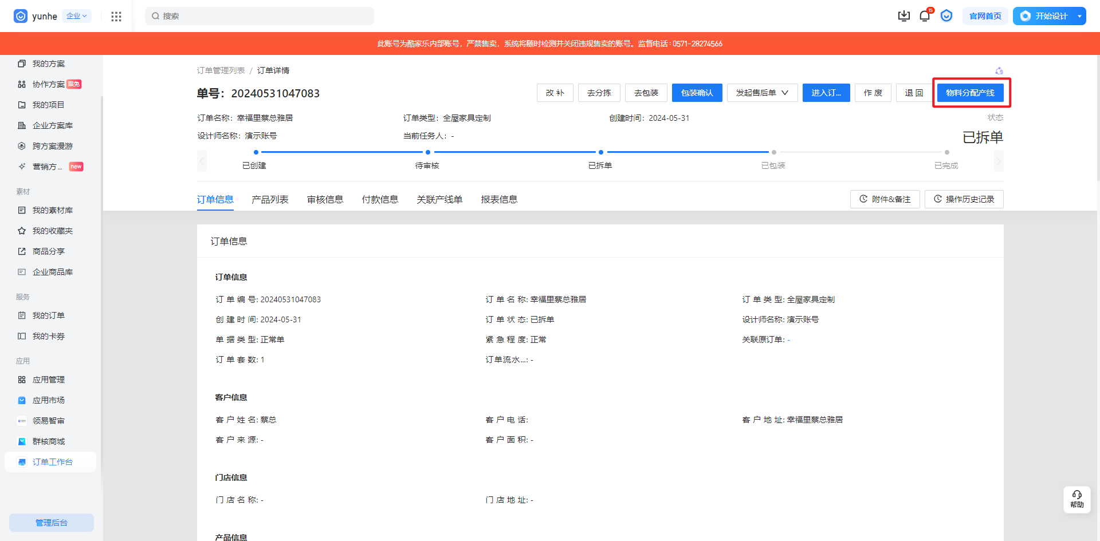
Task: Switch to the 付款信息 tab
Action: point(380,199)
